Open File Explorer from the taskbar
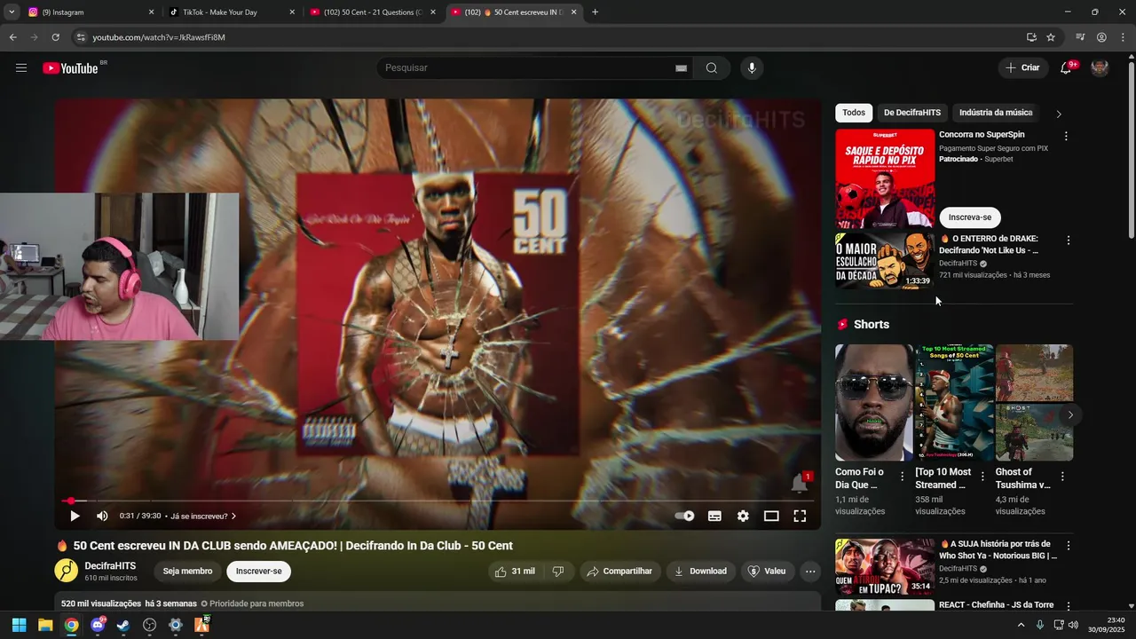Screen dimensions: 1136x639 point(45,625)
